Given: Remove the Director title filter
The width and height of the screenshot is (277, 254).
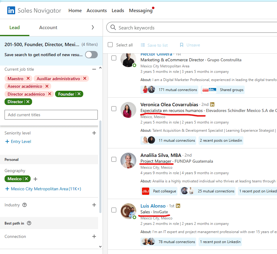Looking at the screenshot, I should pyautogui.click(x=28, y=102).
